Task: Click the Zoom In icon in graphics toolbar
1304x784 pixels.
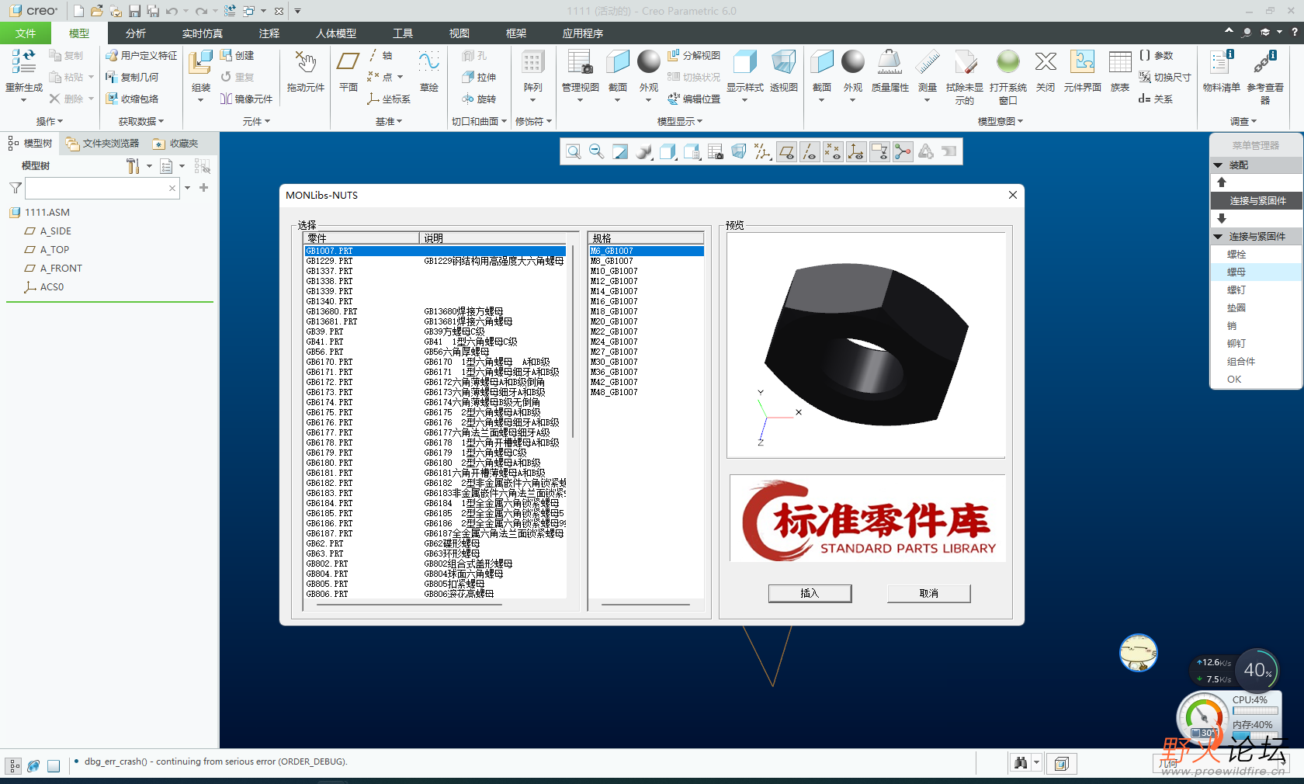Action: 573,151
